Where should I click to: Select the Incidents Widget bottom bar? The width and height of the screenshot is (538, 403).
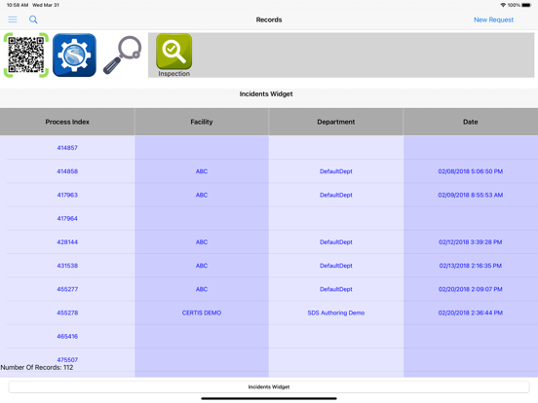point(269,386)
